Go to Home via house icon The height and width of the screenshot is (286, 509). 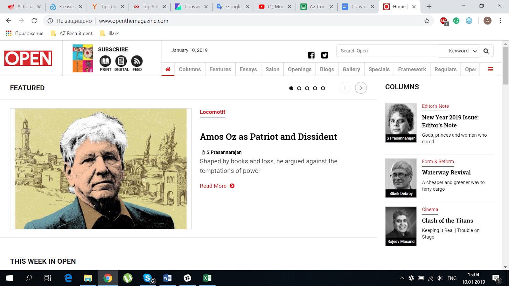pos(168,69)
